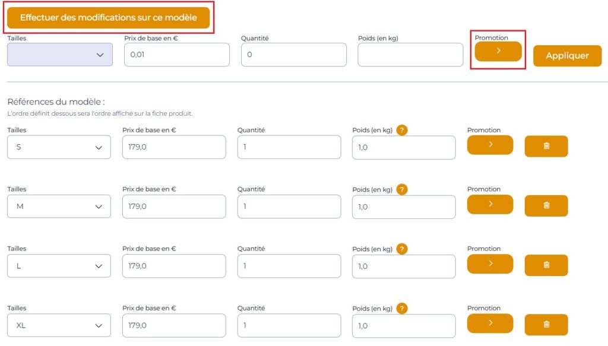This screenshot has width=608, height=346.
Task: Click the Appliquer button
Action: click(x=567, y=56)
